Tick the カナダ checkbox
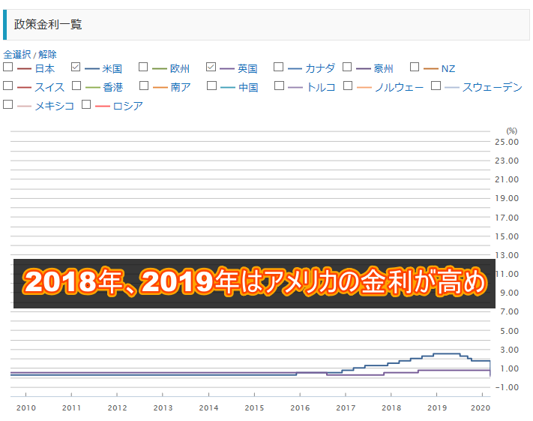The height and width of the screenshot is (421, 533). point(278,67)
